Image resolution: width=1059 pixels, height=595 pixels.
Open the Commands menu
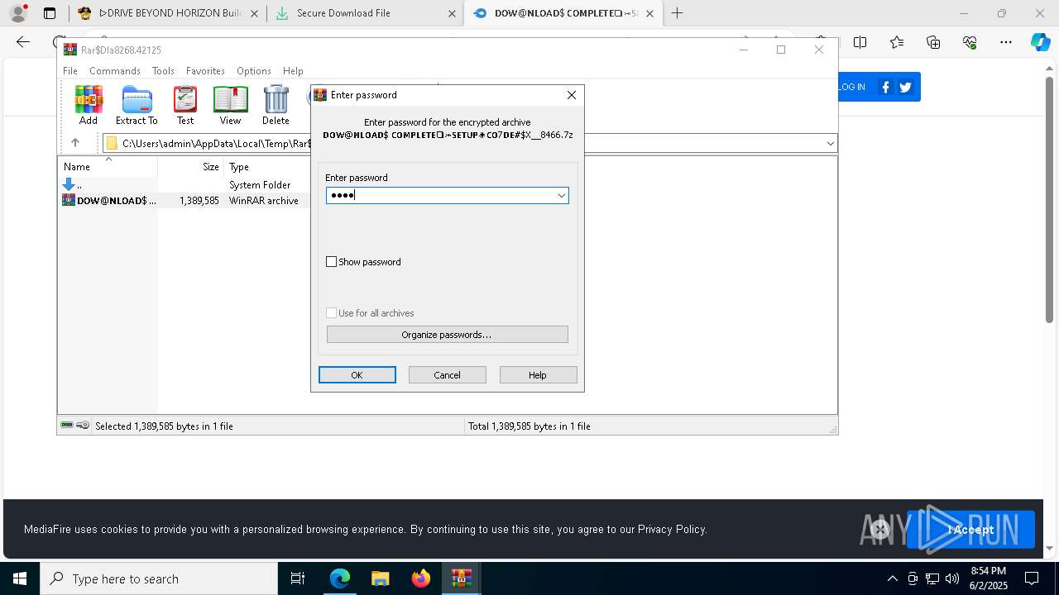115,71
